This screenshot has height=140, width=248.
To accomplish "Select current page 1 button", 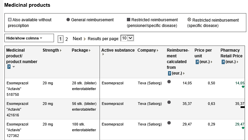I will pos(60,39).
